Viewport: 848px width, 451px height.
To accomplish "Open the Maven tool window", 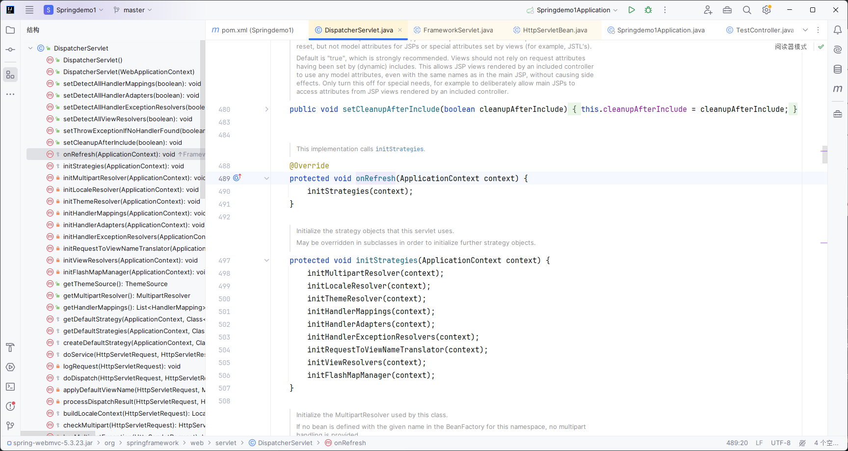I will pos(838,89).
